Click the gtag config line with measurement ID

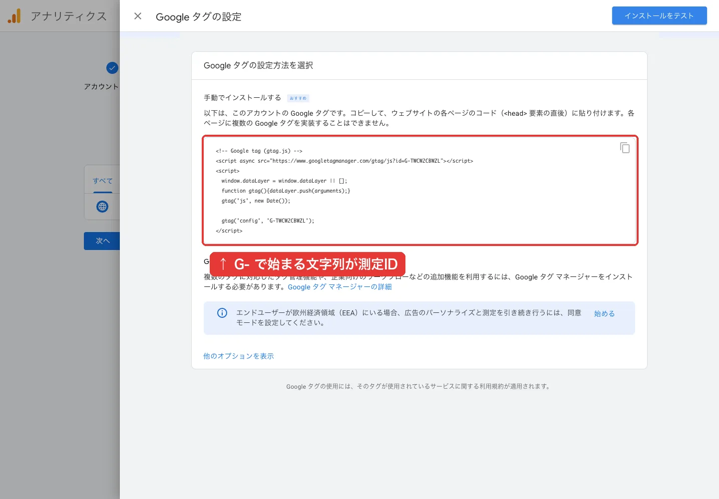(268, 221)
